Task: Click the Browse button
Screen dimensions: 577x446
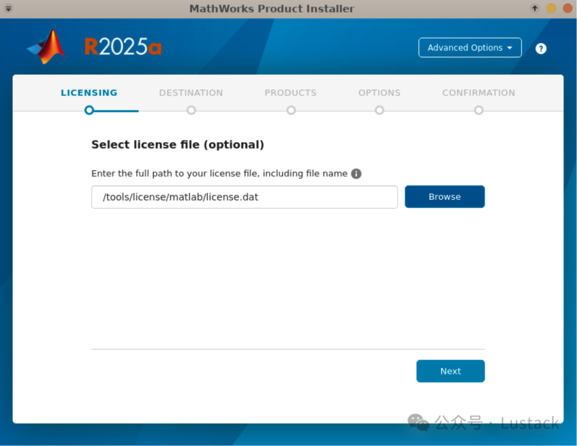Action: point(445,197)
